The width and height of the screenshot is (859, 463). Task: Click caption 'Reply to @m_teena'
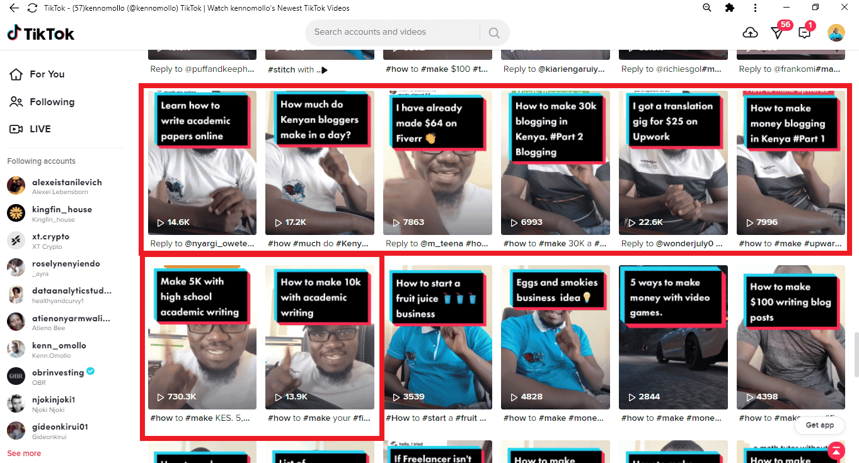click(x=437, y=244)
